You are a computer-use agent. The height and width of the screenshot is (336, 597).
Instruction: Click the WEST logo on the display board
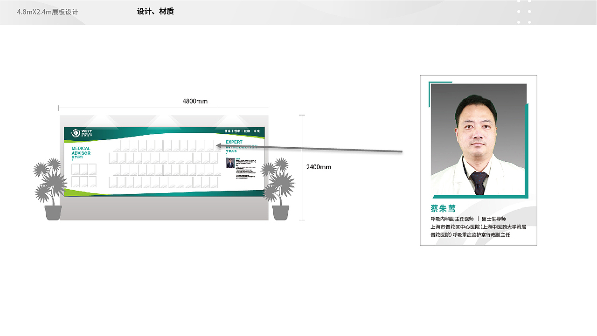point(82,133)
